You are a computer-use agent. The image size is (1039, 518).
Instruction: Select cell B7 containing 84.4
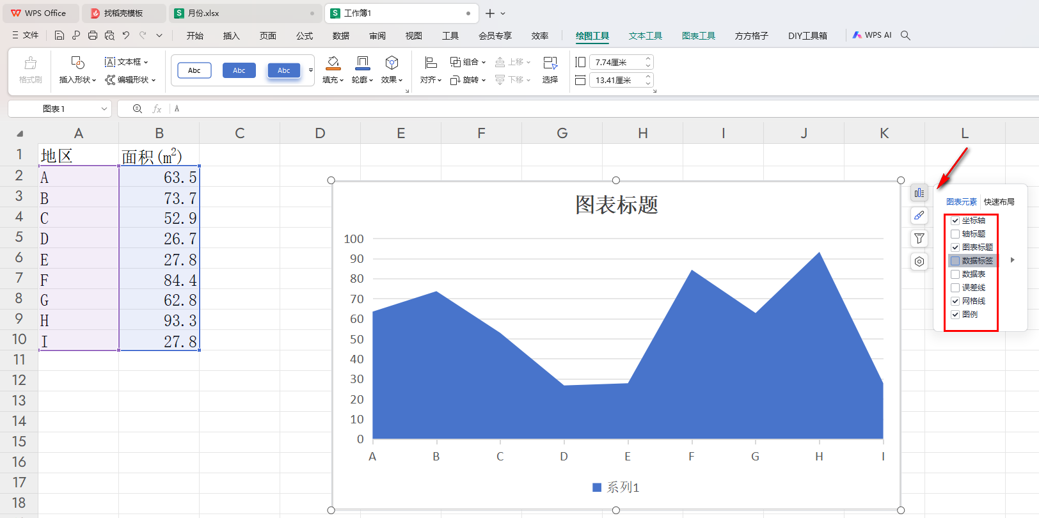click(x=159, y=279)
